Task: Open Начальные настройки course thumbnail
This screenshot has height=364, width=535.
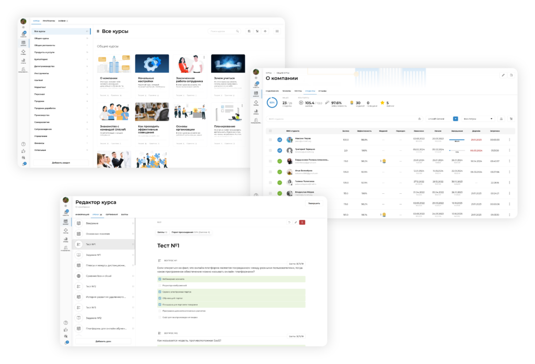Action: [x=152, y=64]
